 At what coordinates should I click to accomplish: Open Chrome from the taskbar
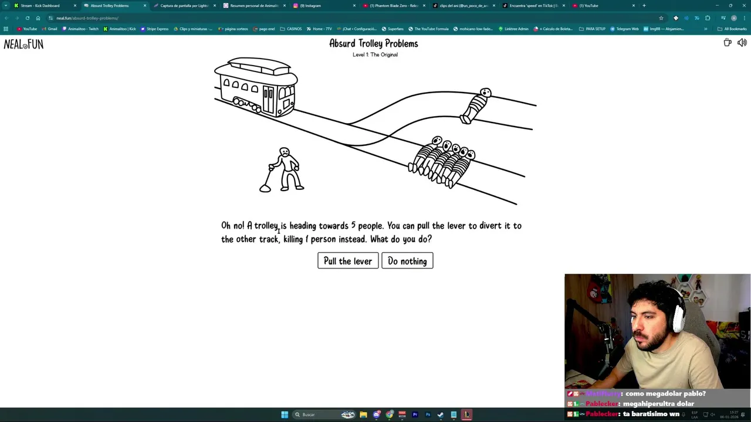(x=389, y=414)
